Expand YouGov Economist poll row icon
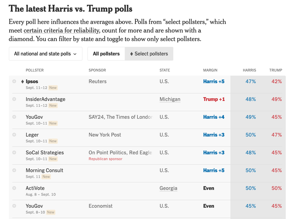Image resolution: width=295 pixels, height=219 pixels. (14, 206)
